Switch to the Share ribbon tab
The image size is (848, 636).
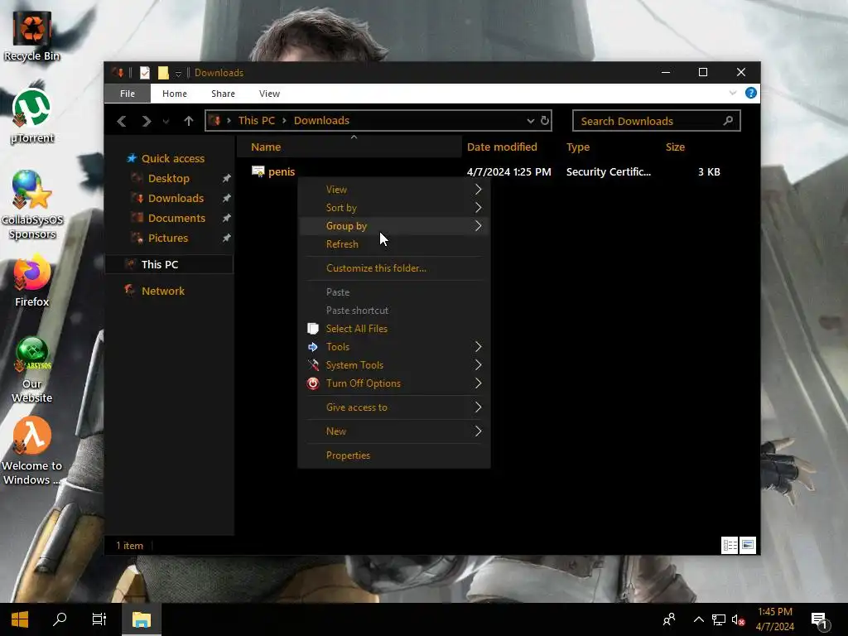(x=223, y=94)
